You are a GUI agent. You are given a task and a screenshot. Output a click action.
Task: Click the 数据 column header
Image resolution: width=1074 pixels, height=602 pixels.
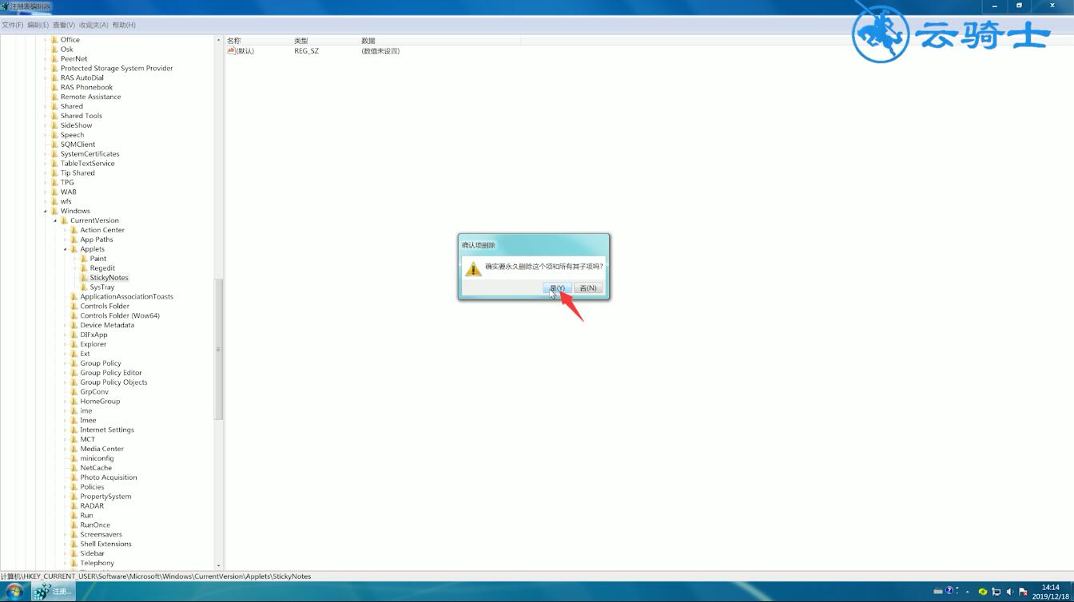point(440,40)
